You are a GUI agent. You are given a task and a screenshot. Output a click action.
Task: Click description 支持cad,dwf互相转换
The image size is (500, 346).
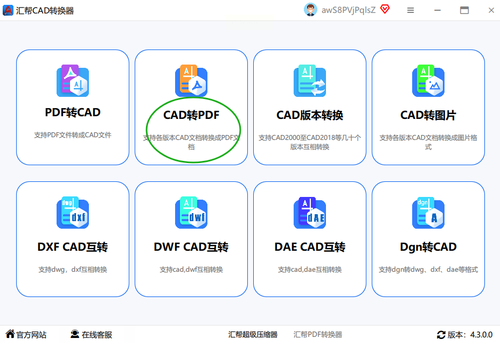click(191, 270)
